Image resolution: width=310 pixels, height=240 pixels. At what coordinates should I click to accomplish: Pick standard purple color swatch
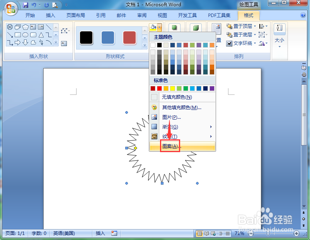pos(212,88)
